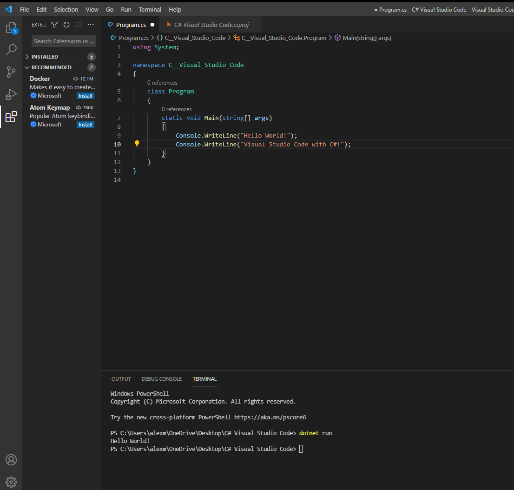Screen dimensions: 514x490
Task: Open the Edit menu
Action: [x=41, y=9]
